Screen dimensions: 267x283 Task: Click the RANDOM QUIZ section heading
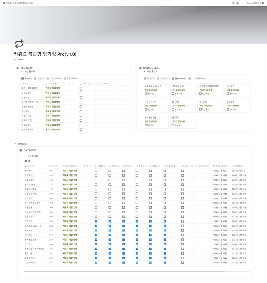151,68
